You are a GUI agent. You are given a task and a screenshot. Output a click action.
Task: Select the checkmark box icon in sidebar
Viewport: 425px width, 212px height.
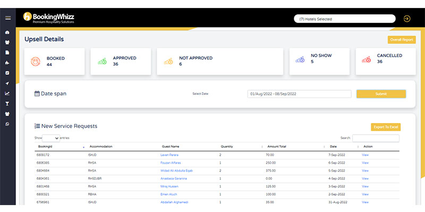pyautogui.click(x=7, y=73)
